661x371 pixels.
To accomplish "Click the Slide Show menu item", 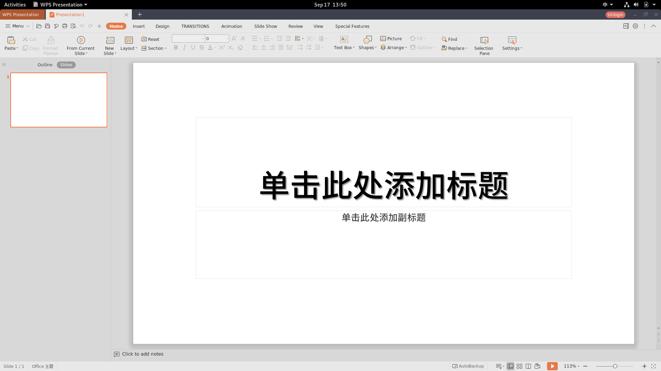I will pos(265,26).
